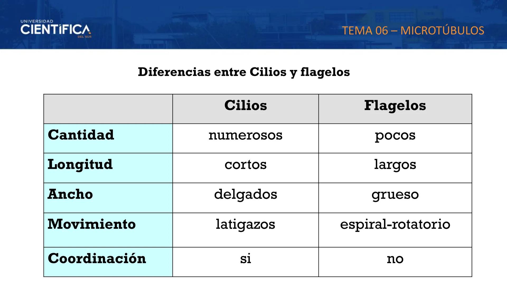507x285 pixels.
Task: Click the 'Coordinación' row label
Action: (x=97, y=258)
